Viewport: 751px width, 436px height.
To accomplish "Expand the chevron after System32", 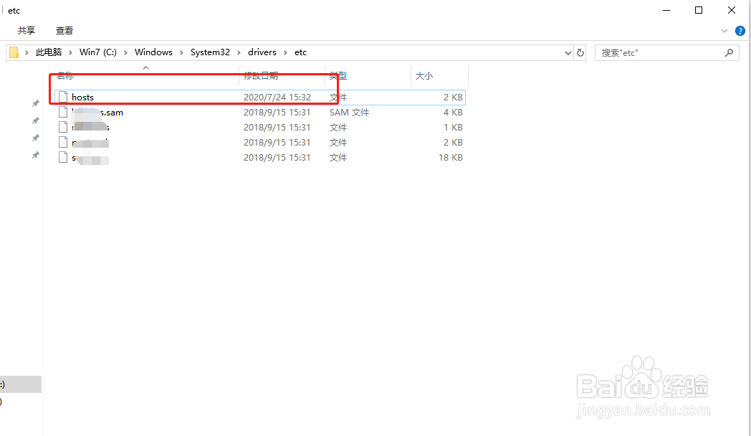I will 239,52.
